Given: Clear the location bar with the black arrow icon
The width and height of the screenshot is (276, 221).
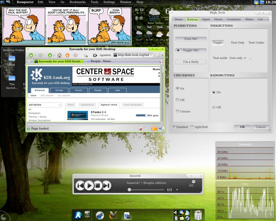Looking at the screenshot, I should pos(95,55).
